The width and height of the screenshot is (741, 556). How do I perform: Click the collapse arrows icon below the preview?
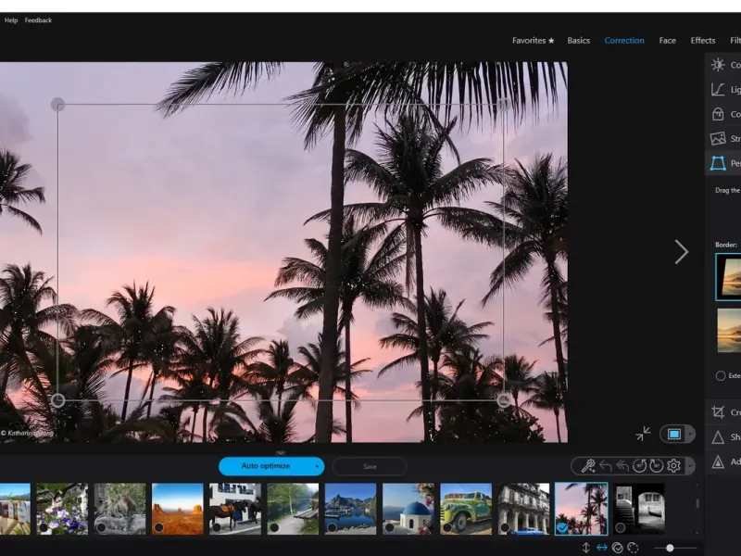pos(643,434)
